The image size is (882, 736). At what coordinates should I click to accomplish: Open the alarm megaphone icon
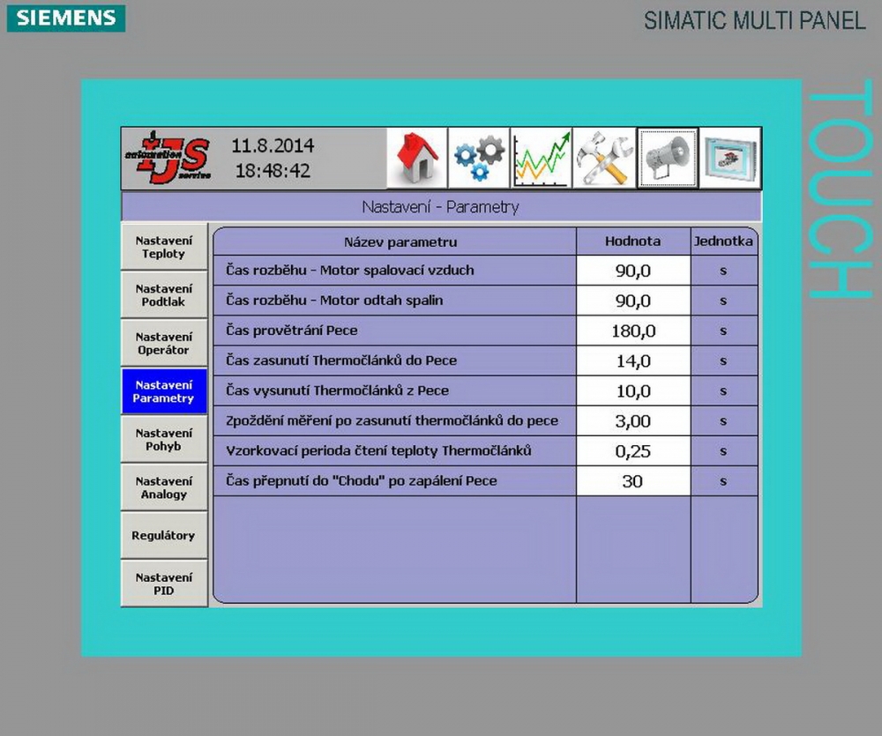click(x=667, y=159)
